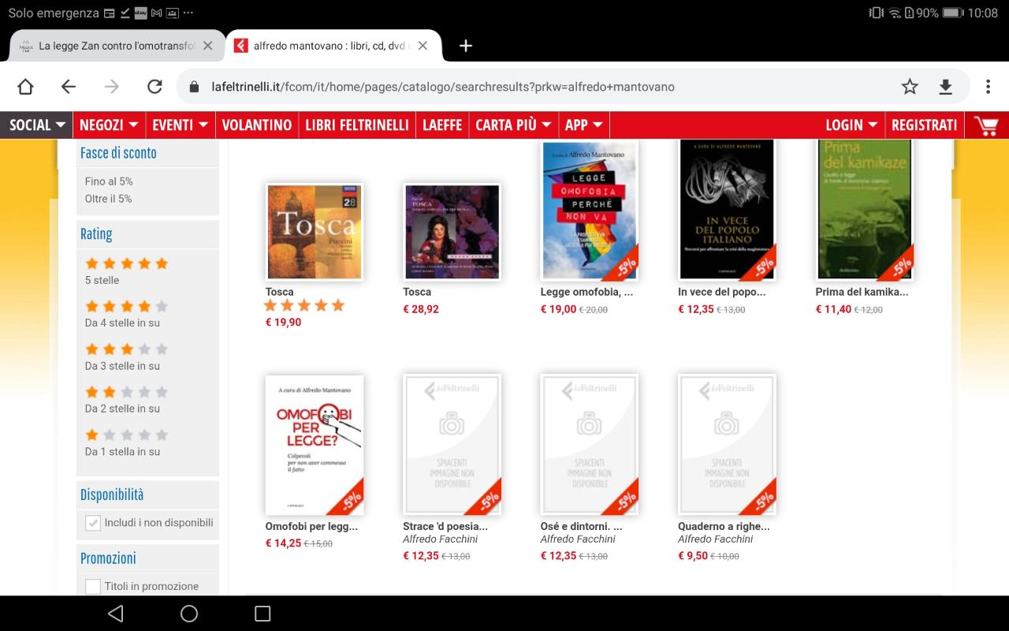Select the Fino al 5% discount filter
The width and height of the screenshot is (1009, 631).
pyautogui.click(x=109, y=181)
